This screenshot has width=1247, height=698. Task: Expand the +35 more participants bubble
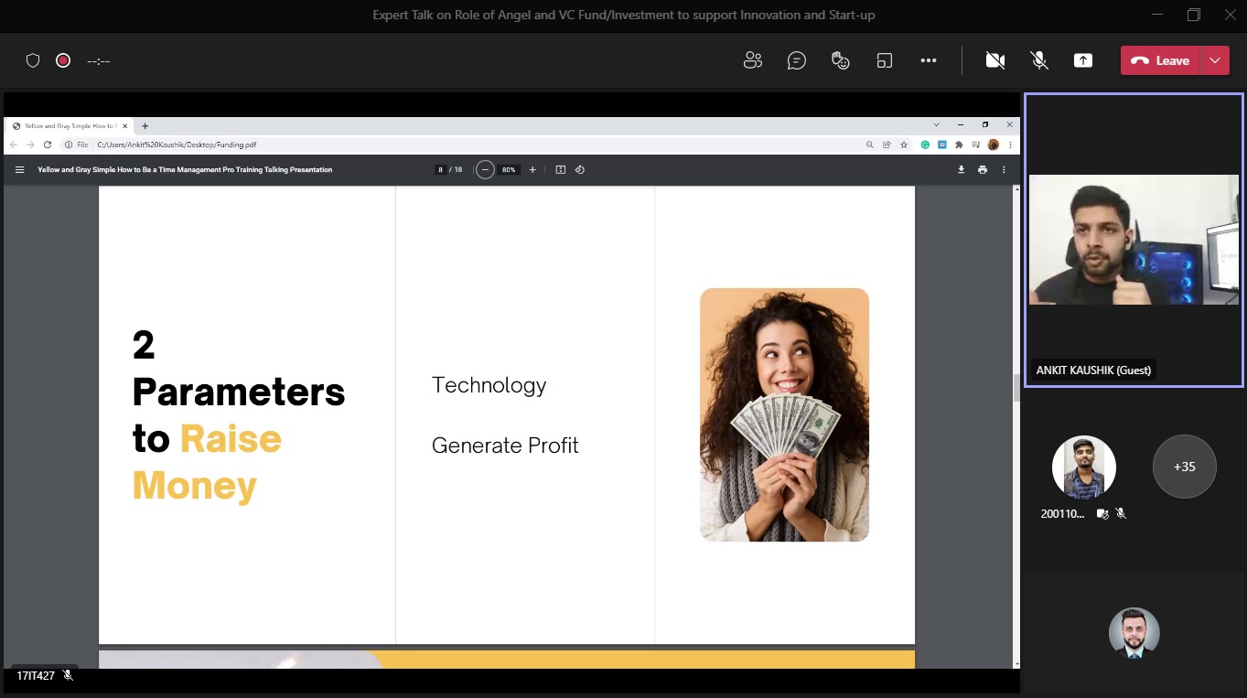(1184, 467)
